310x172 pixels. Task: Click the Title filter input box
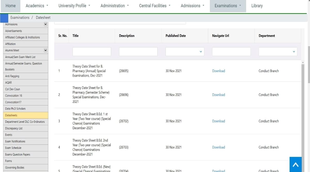91,52
